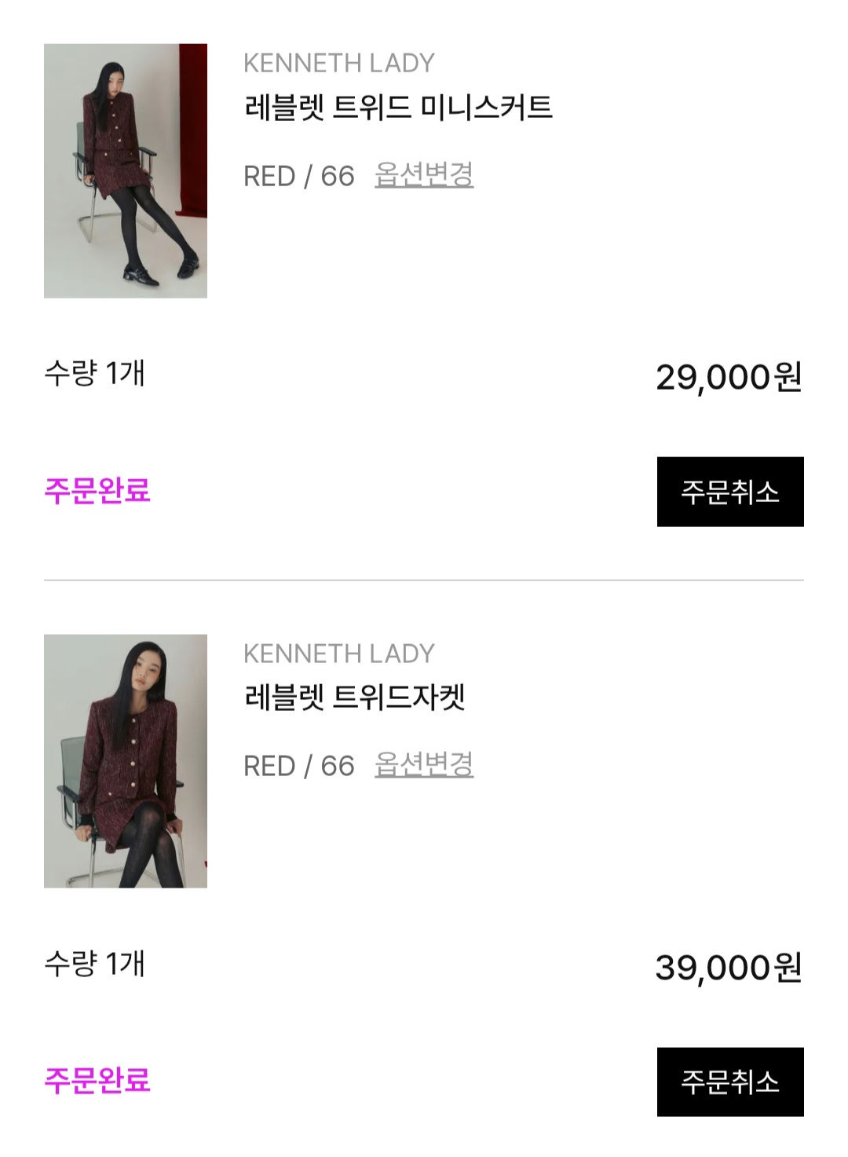This screenshot has height=1157, width=848.
Task: Tap 수량 1개 on the mini skirt order
Action: click(x=95, y=373)
